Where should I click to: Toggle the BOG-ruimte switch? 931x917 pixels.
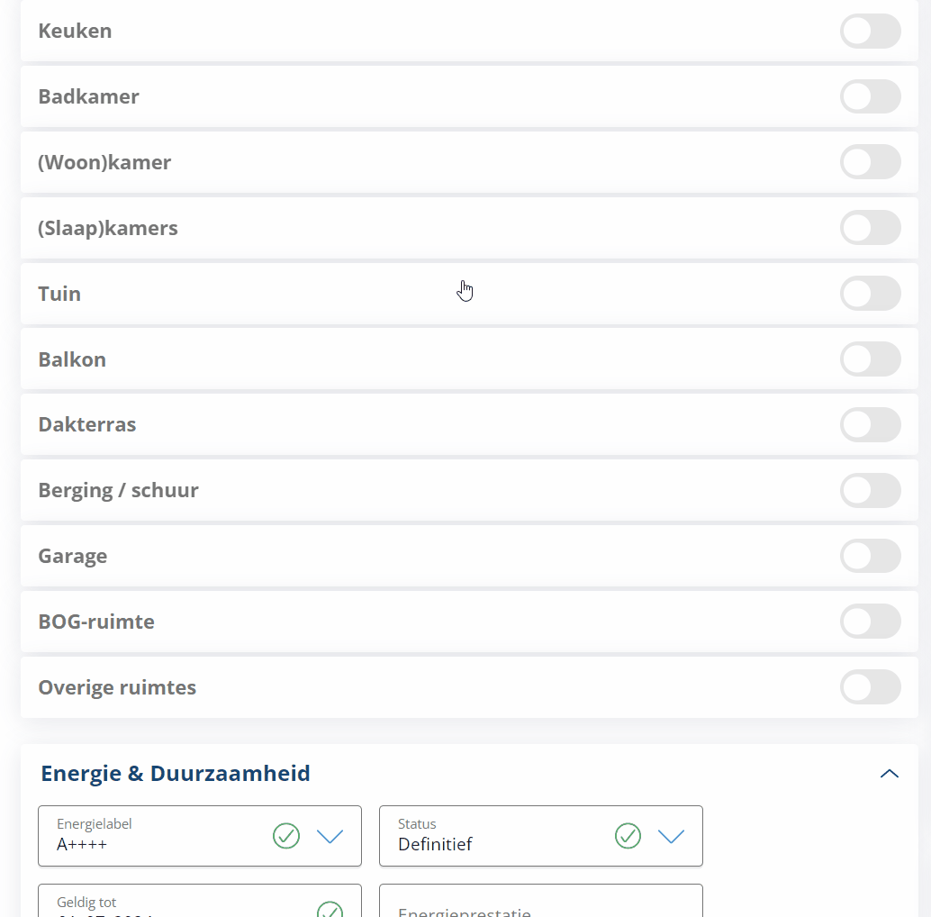tap(870, 622)
